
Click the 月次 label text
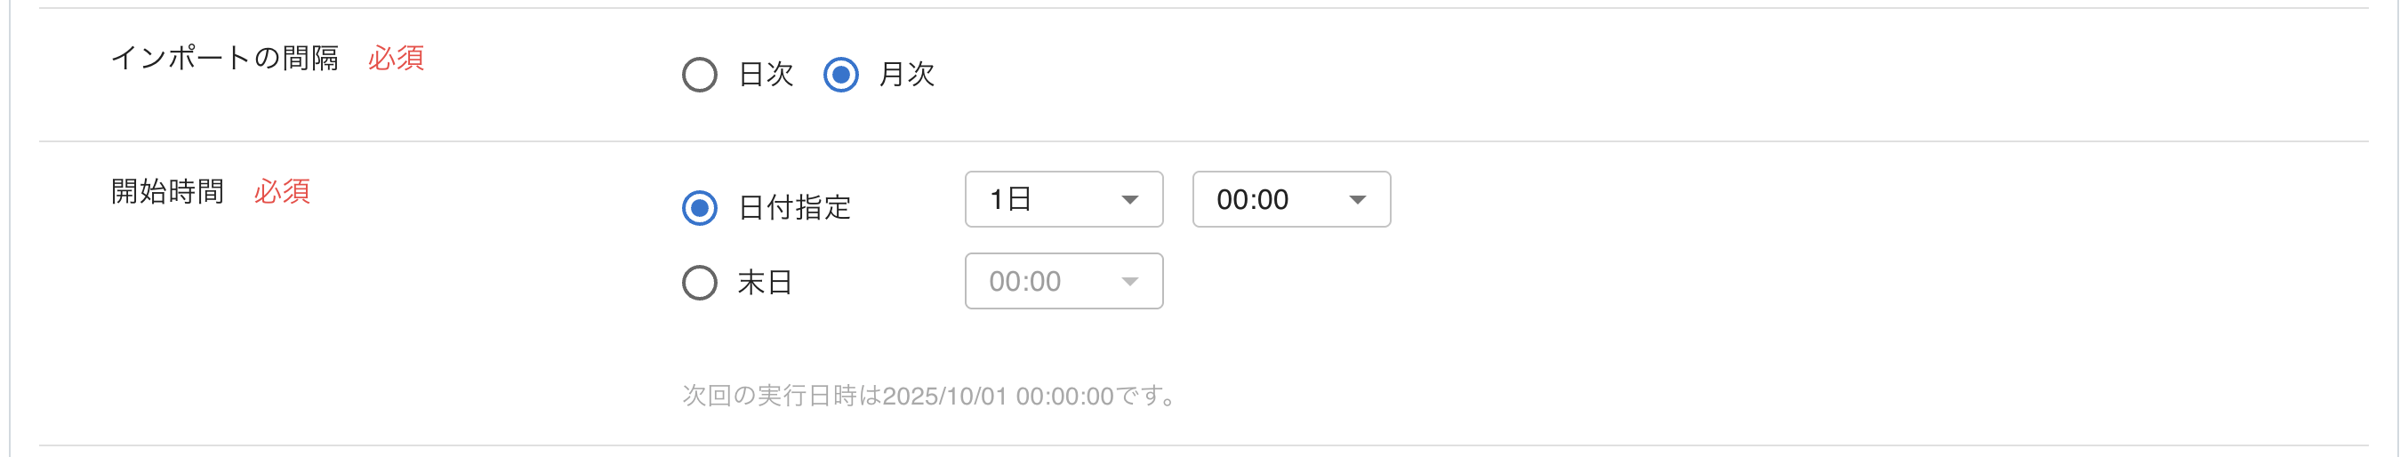(907, 75)
